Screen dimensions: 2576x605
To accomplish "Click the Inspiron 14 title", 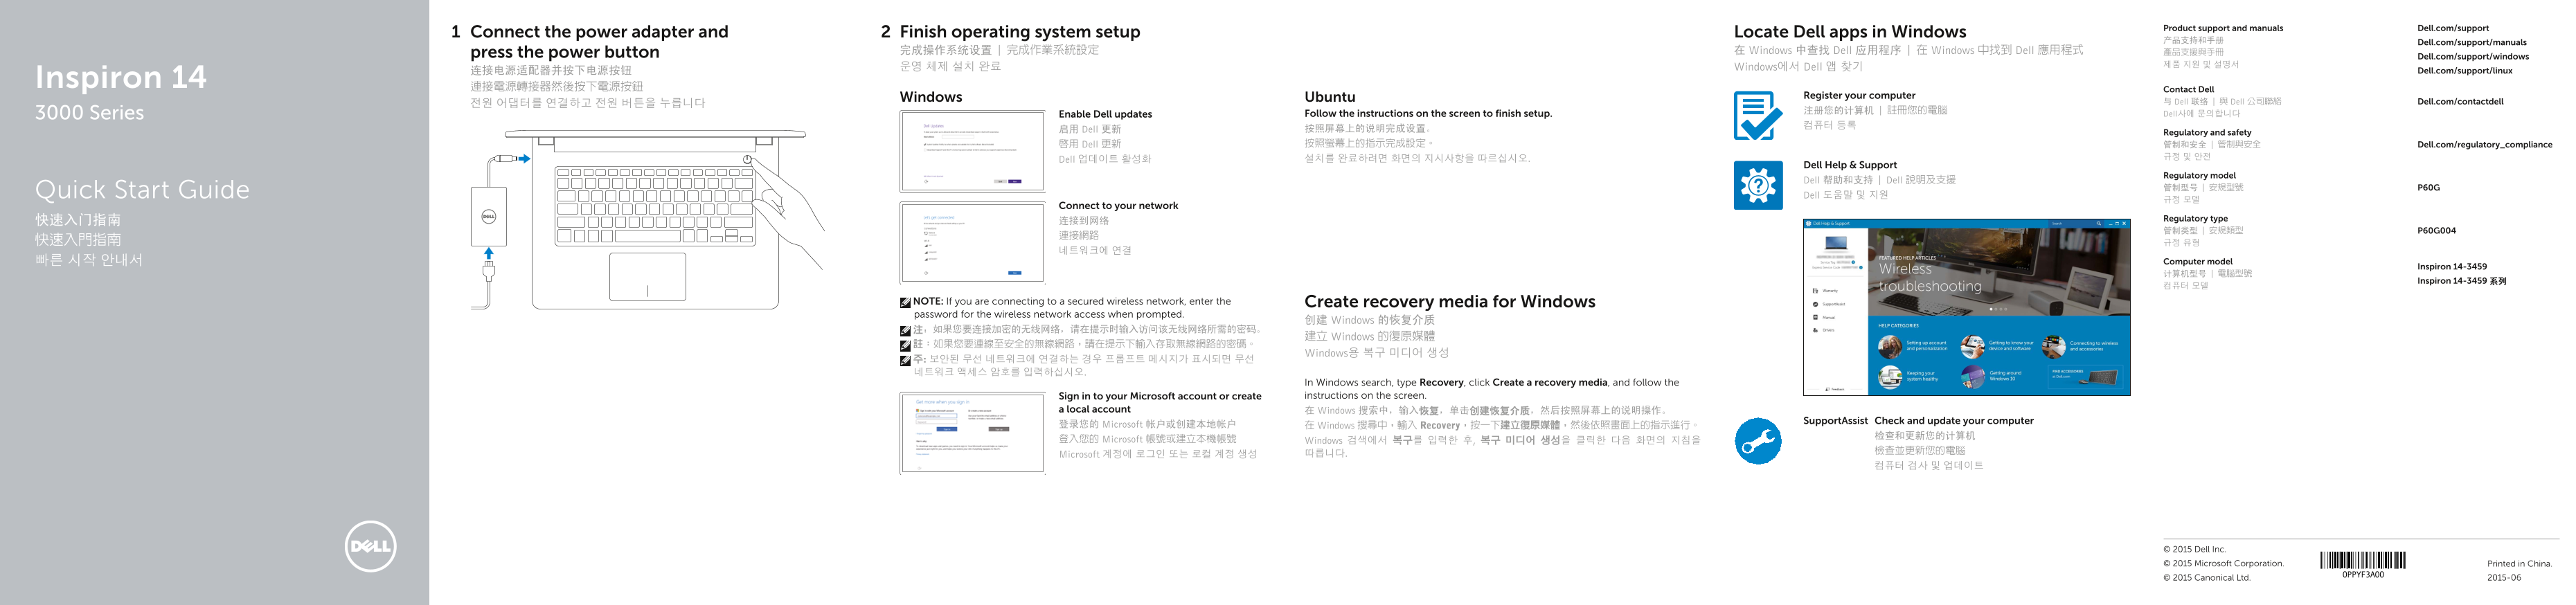I will click(x=121, y=77).
